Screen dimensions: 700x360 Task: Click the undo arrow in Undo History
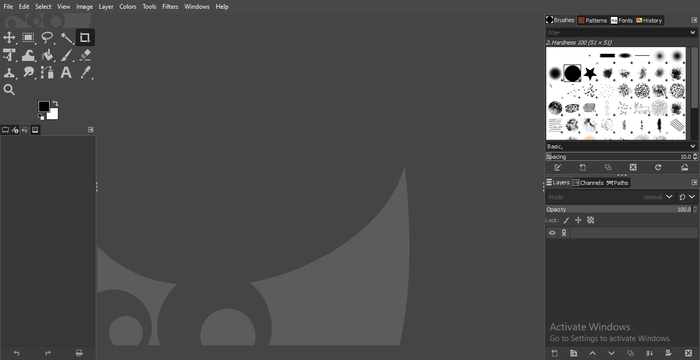(x=16, y=353)
